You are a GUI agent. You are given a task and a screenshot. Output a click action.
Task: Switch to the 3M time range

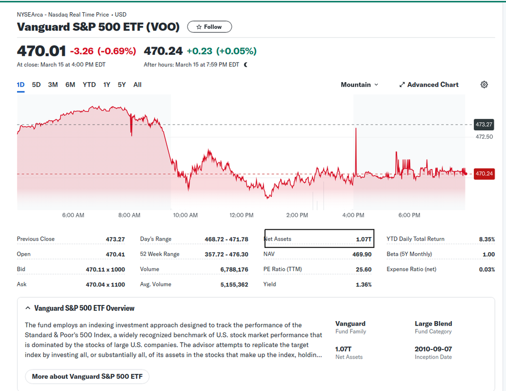[53, 85]
